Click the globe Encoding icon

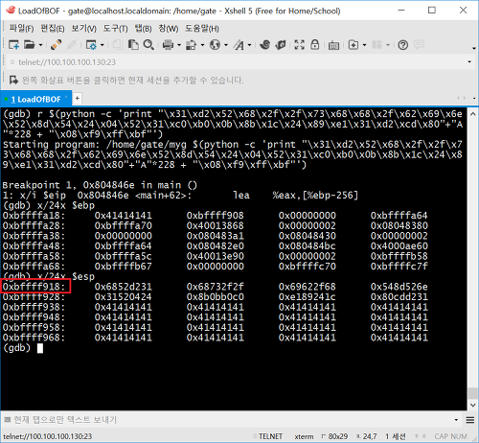(215, 45)
